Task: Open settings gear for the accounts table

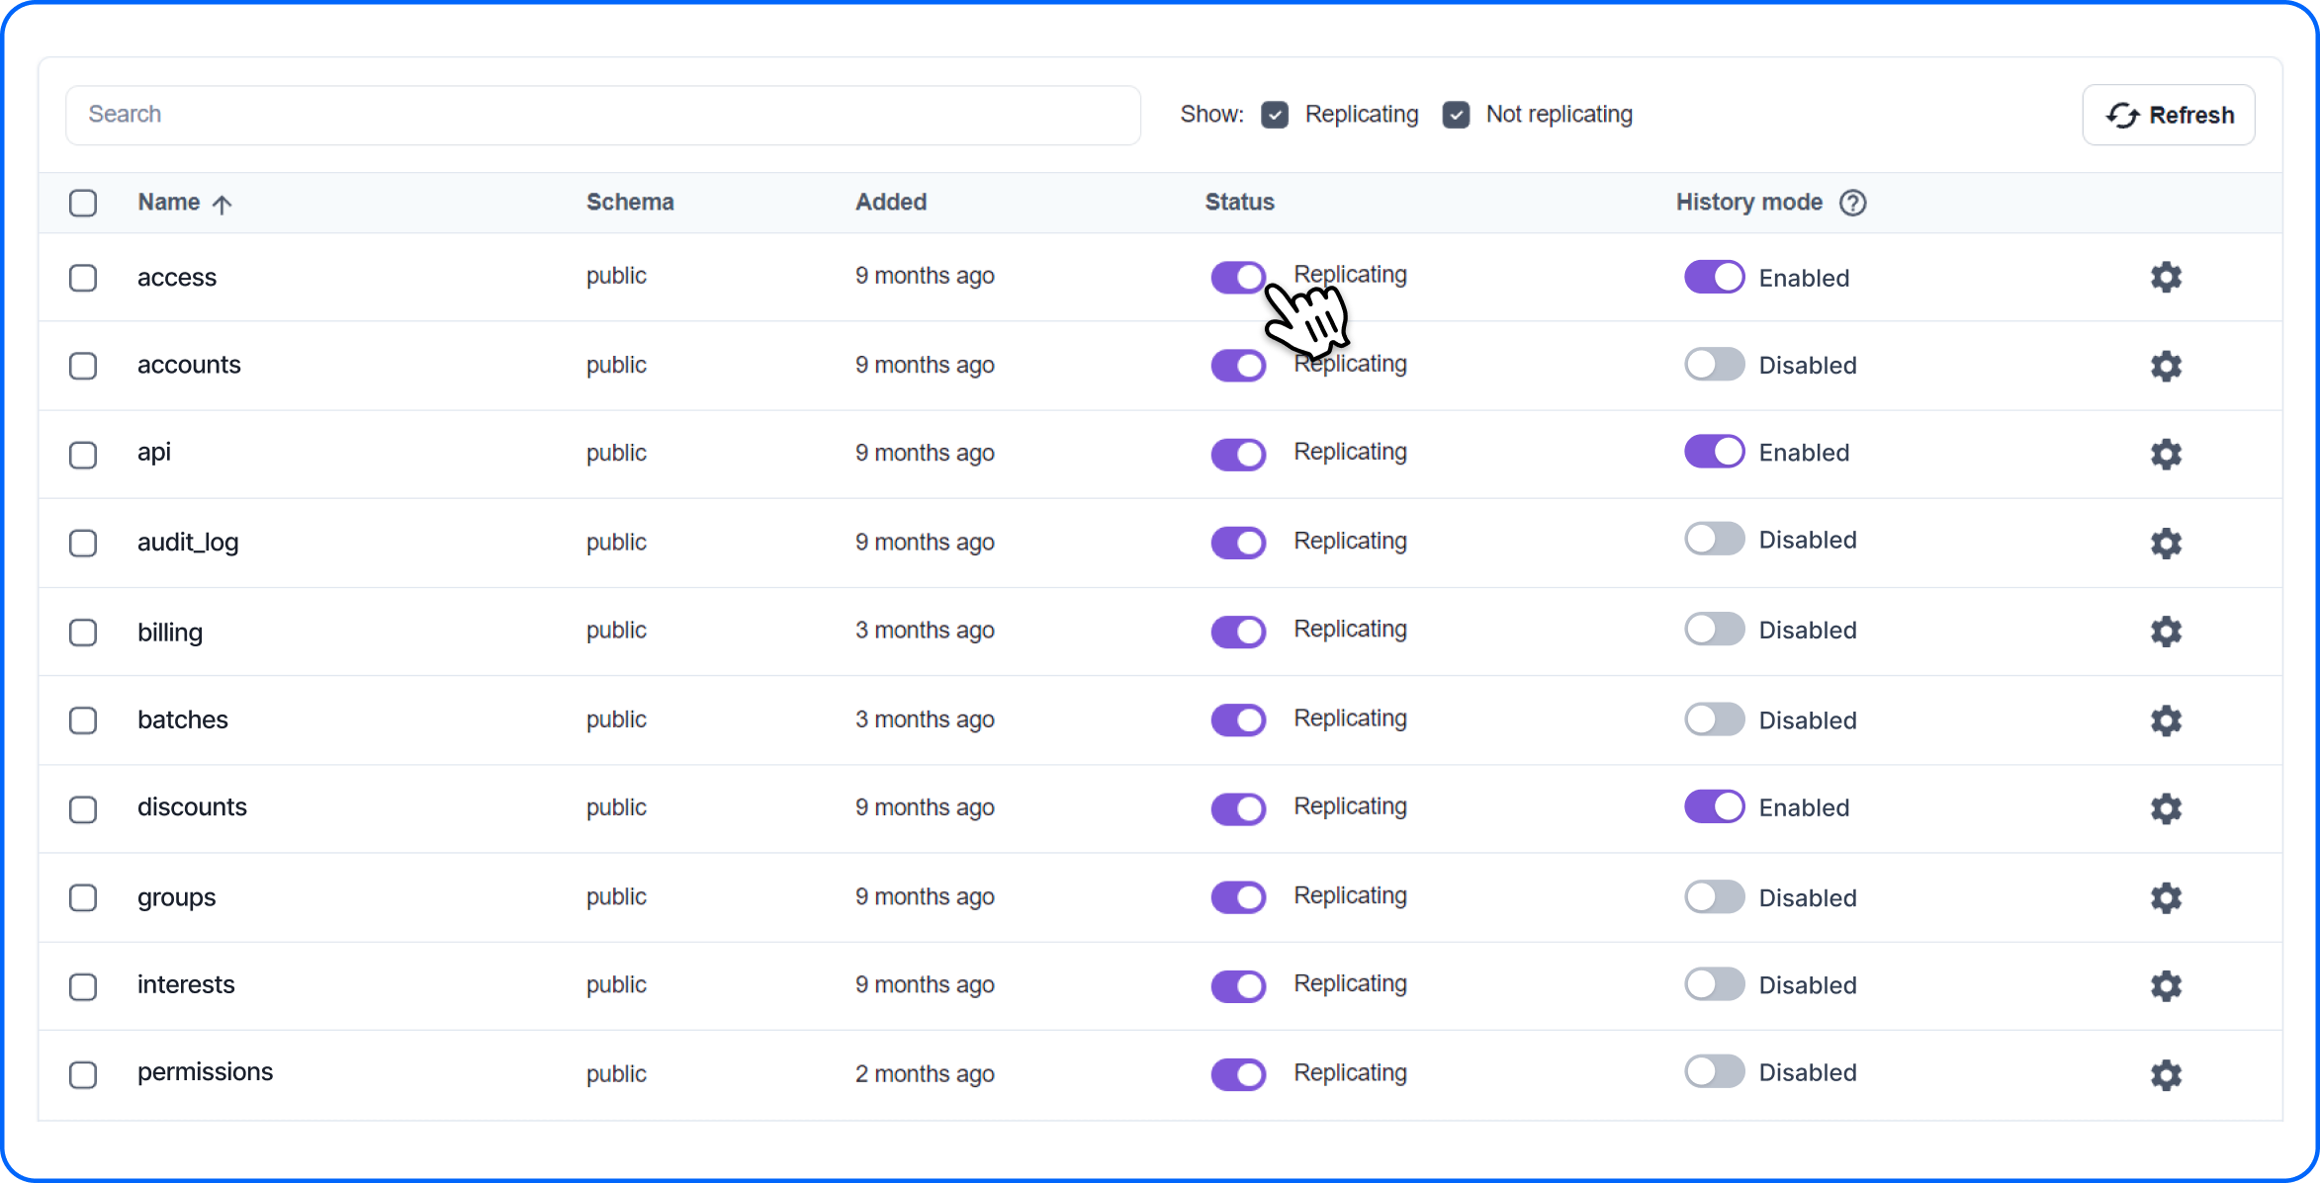Action: tap(2166, 366)
